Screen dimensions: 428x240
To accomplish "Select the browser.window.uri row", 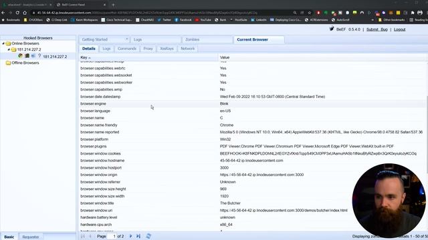I will (253, 211).
